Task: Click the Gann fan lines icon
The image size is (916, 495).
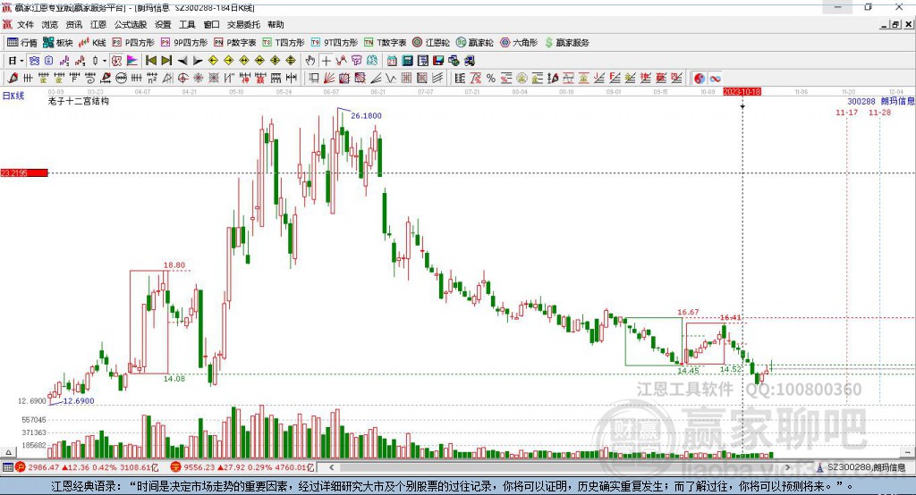Action: 329,79
